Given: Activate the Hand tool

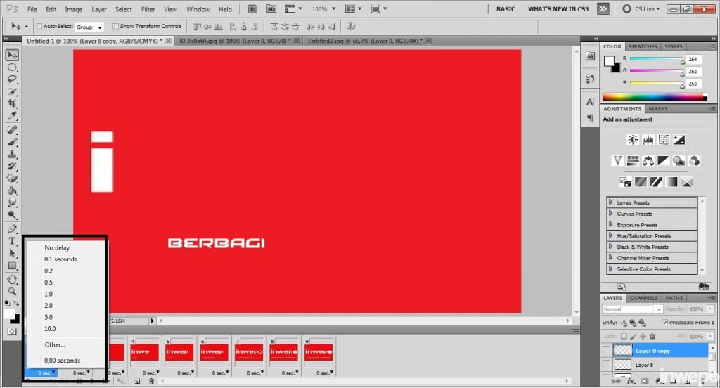Looking at the screenshot, I should tap(12, 279).
